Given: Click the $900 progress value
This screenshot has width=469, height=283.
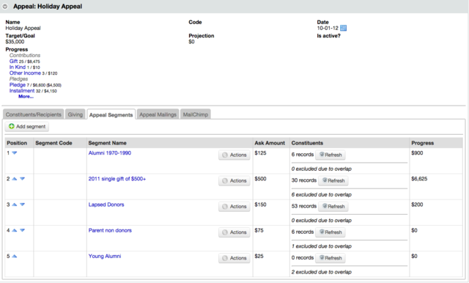Looking at the screenshot, I should tap(417, 153).
